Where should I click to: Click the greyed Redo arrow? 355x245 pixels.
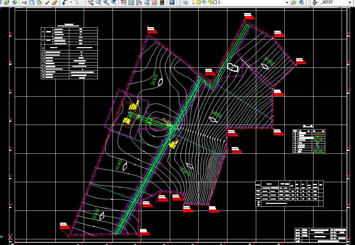point(77,2)
